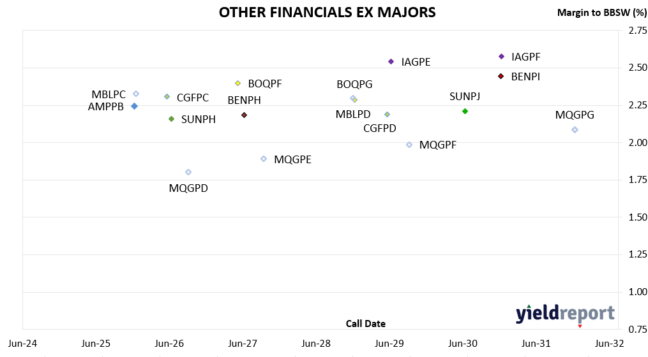The width and height of the screenshot is (648, 357).
Task: Click the dark red BENPH marker
Action: click(x=244, y=115)
